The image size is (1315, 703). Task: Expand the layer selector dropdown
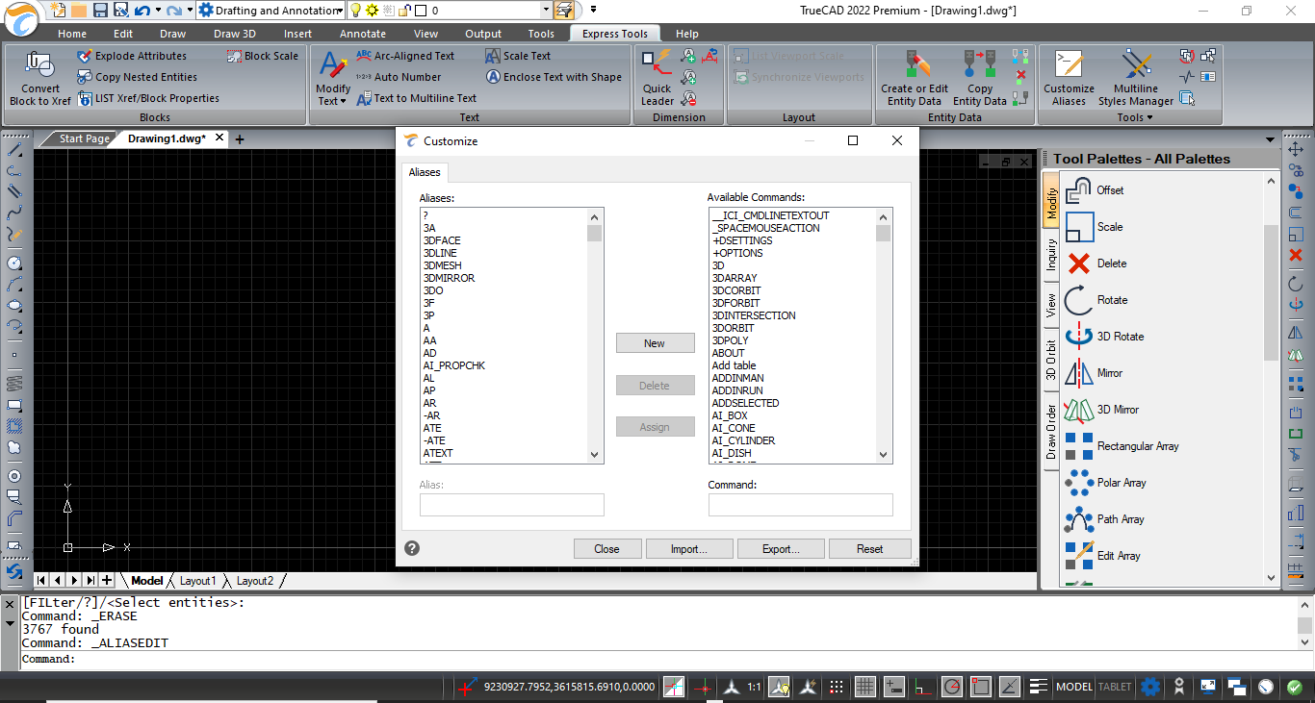[x=546, y=11]
